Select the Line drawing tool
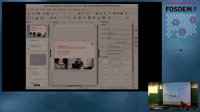 coord(48,18)
